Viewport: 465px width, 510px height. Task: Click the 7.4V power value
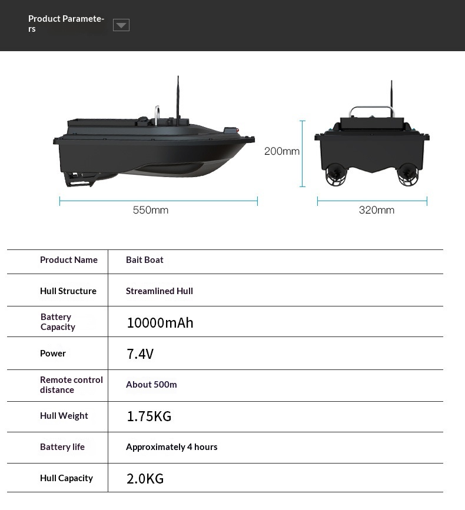point(140,354)
